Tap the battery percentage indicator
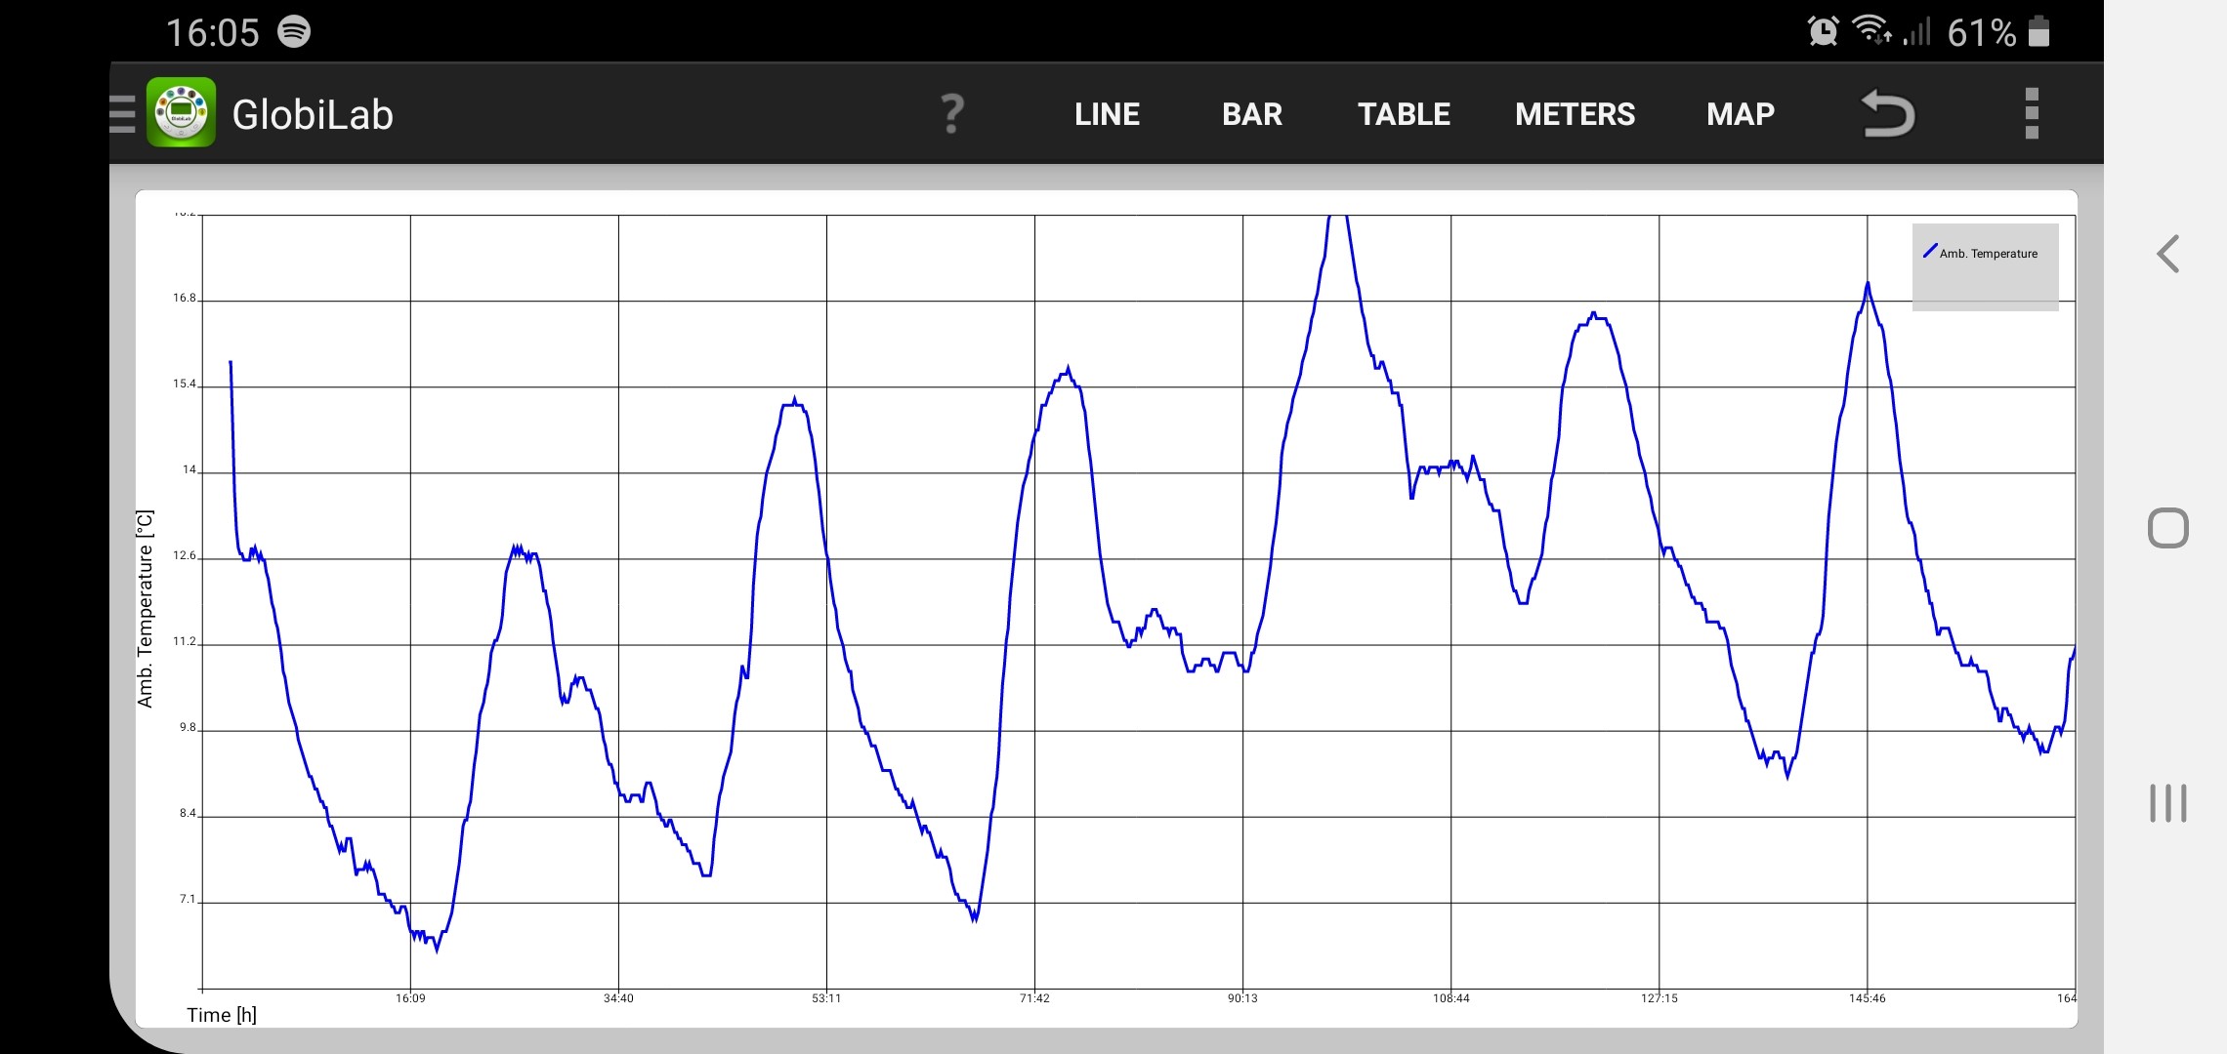This screenshot has height=1054, width=2227. 1981,33
